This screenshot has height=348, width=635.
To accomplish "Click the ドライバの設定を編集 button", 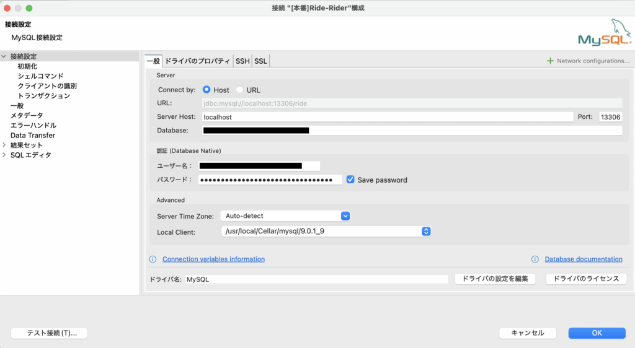I will 494,279.
